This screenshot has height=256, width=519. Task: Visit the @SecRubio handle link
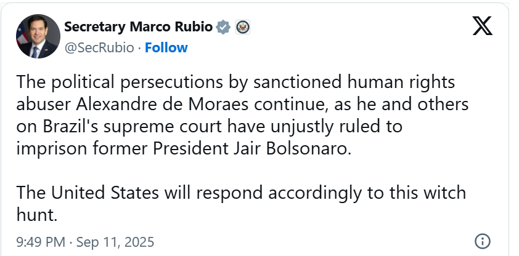click(x=99, y=48)
